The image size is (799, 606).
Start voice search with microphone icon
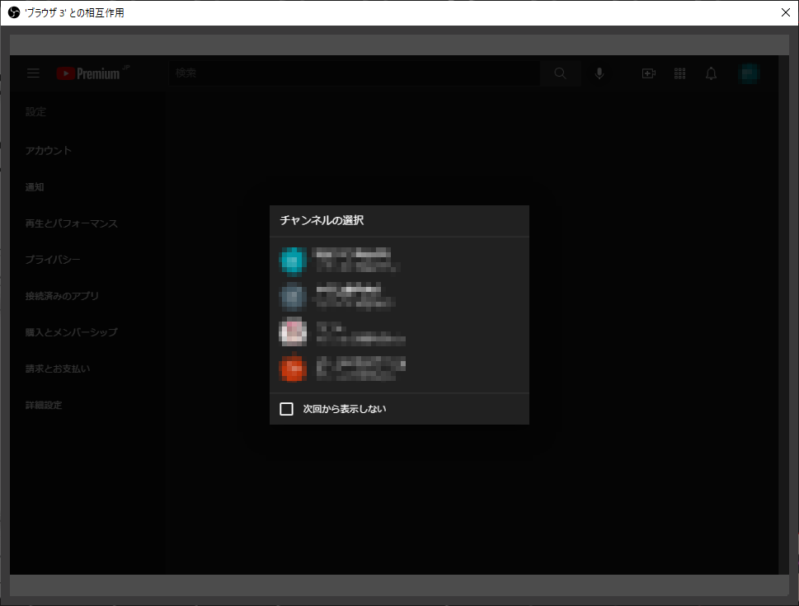point(599,73)
